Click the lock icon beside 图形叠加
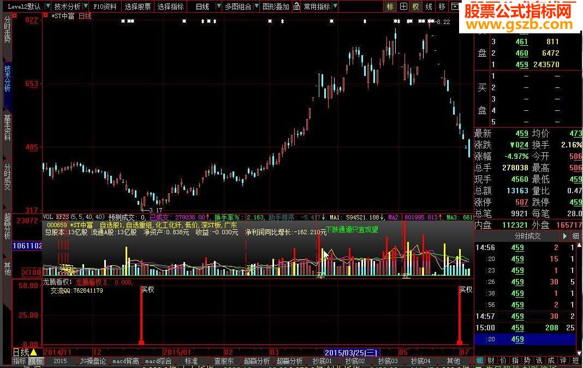583x368 pixels. pyautogui.click(x=296, y=7)
